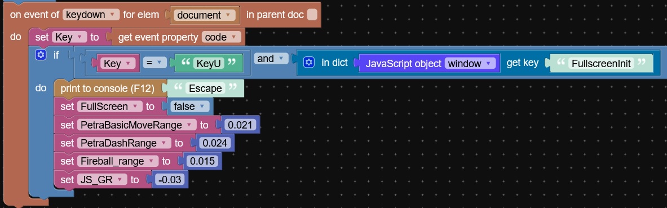Open the false boolean dropdown
The image size is (667, 208).
click(x=189, y=107)
